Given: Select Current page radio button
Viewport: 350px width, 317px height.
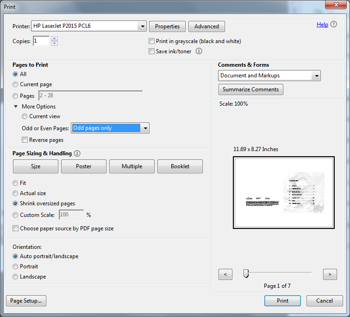Looking at the screenshot, I should point(15,84).
